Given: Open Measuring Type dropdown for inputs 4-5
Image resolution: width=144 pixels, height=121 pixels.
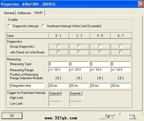Looking at the screenshot, I should pyautogui.click(x=100, y=64).
